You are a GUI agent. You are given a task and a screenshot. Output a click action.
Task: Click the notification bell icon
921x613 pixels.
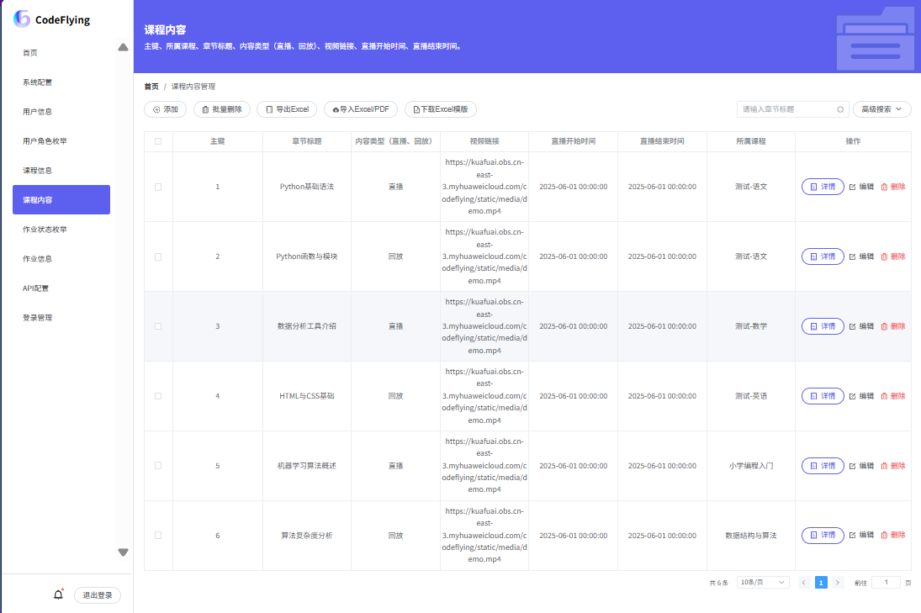(58, 595)
